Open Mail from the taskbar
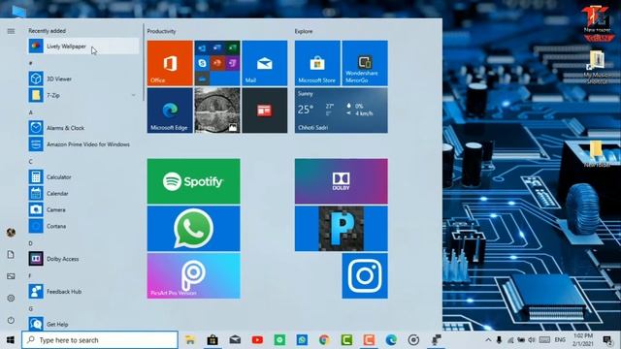The height and width of the screenshot is (349, 621). coord(235,340)
